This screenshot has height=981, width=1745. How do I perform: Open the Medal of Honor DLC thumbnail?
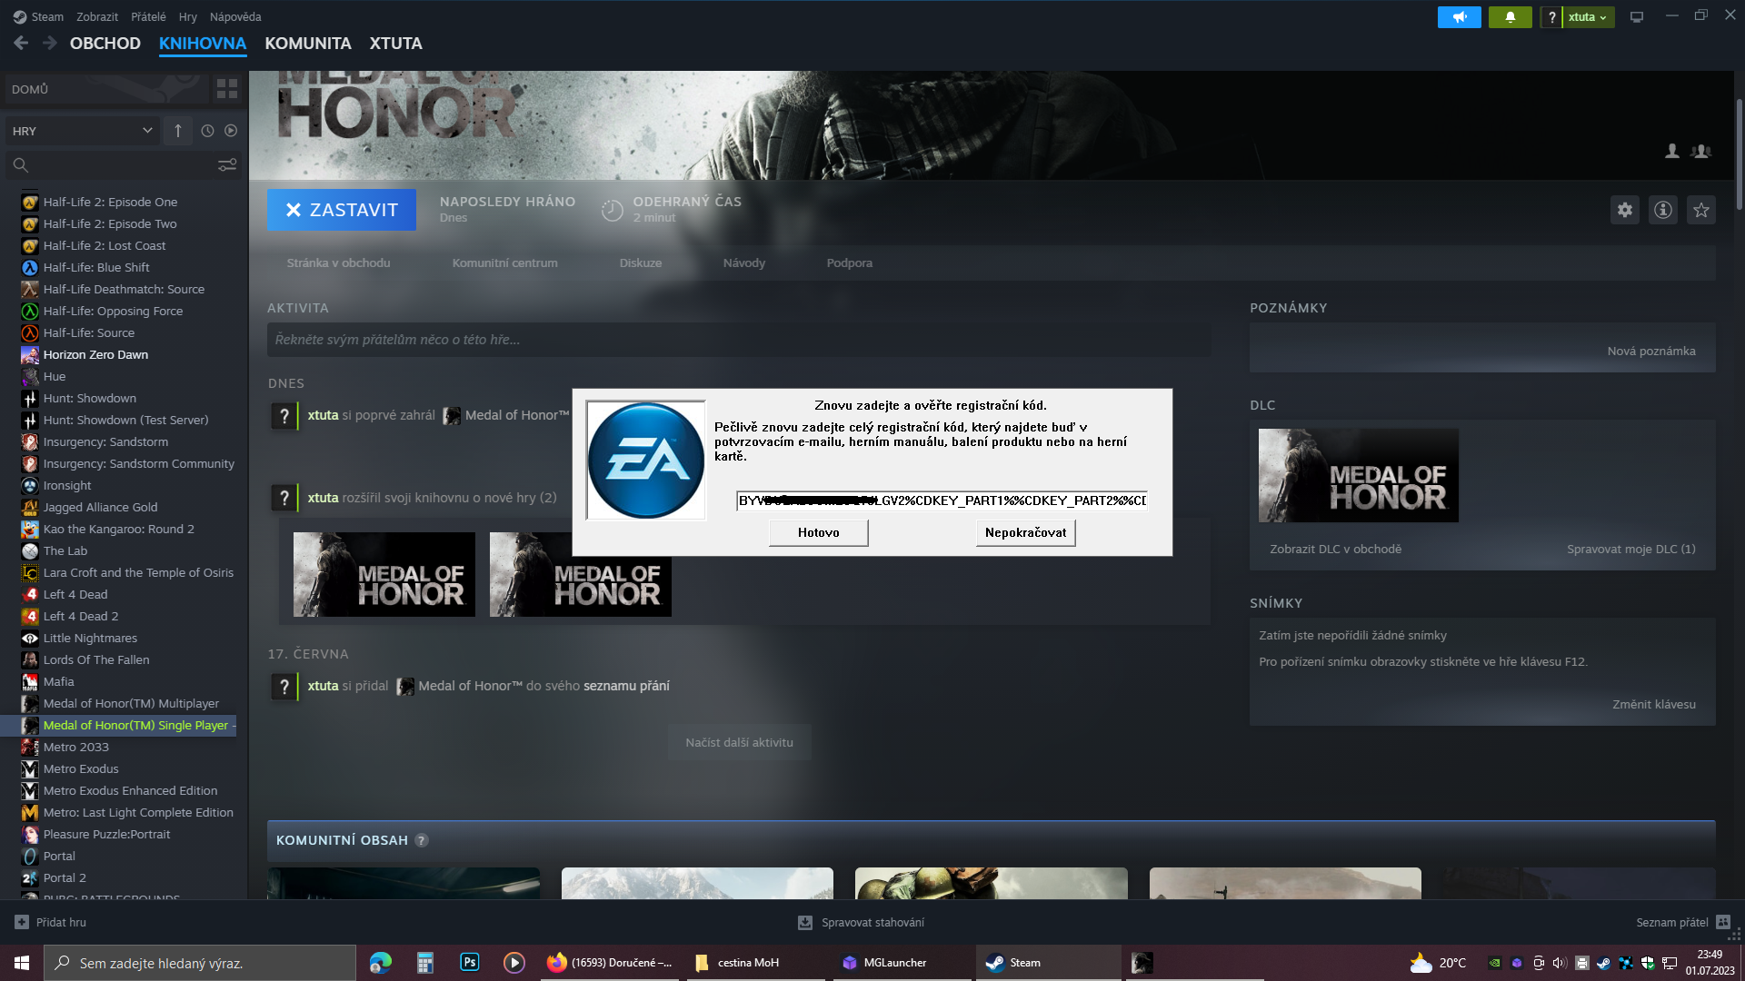[1359, 476]
